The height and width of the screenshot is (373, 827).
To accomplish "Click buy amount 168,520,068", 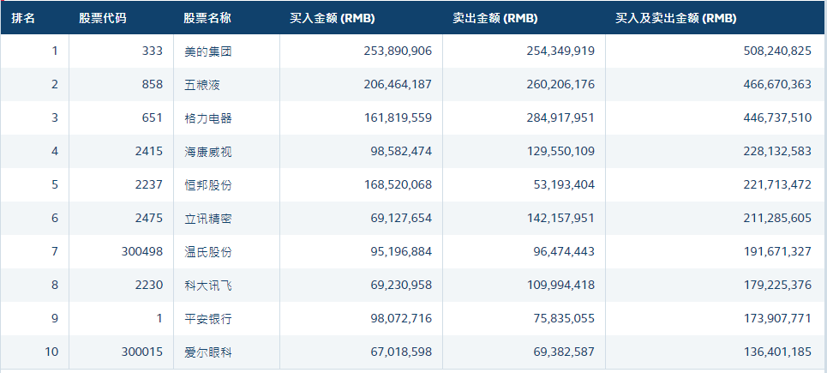I will click(x=398, y=184).
